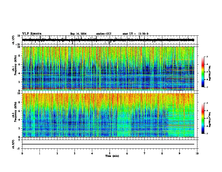This screenshot has width=222, height=172.
Task: Click the ch.1 color scale units label
Action: coord(210,73)
